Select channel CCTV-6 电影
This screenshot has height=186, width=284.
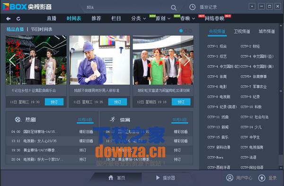tap(217, 87)
